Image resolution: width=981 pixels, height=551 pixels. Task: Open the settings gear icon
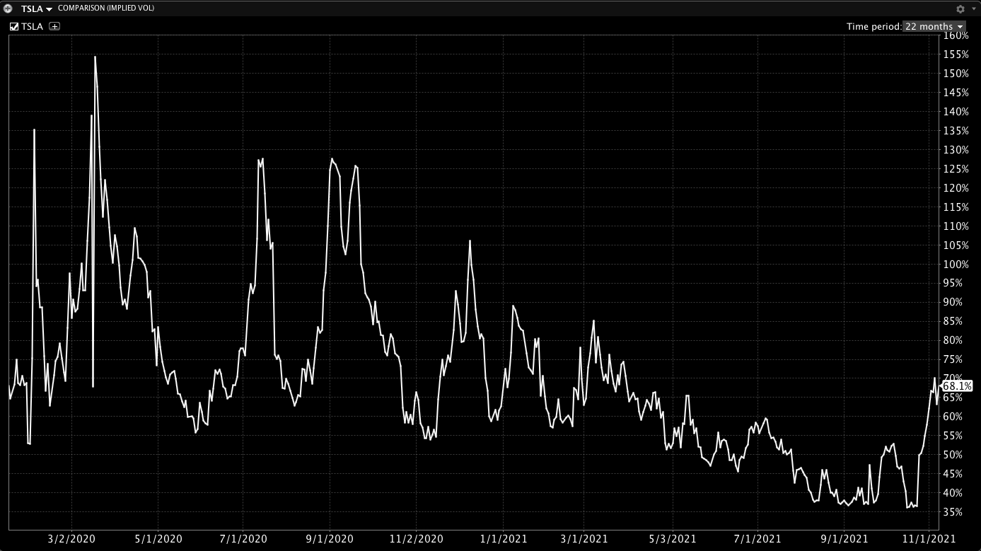point(960,8)
